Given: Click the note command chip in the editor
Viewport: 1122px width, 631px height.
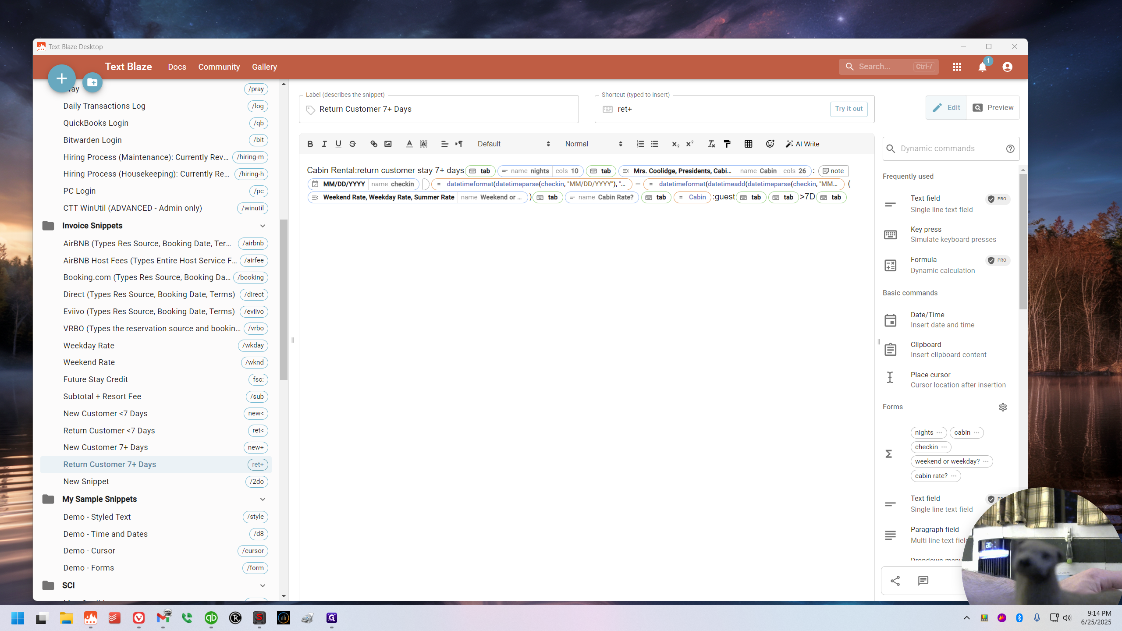Looking at the screenshot, I should tap(833, 171).
